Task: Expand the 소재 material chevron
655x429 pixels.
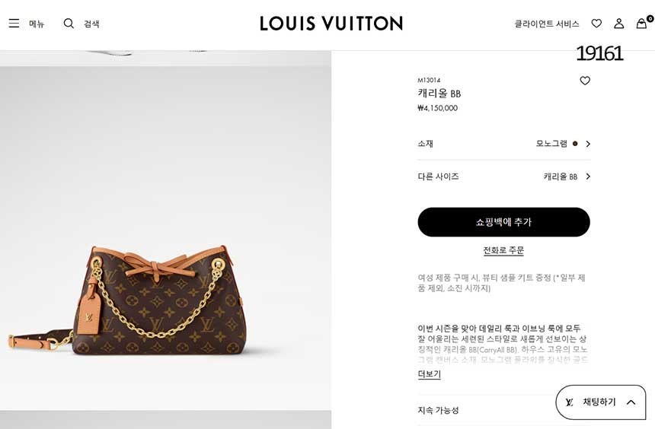Action: click(x=588, y=144)
